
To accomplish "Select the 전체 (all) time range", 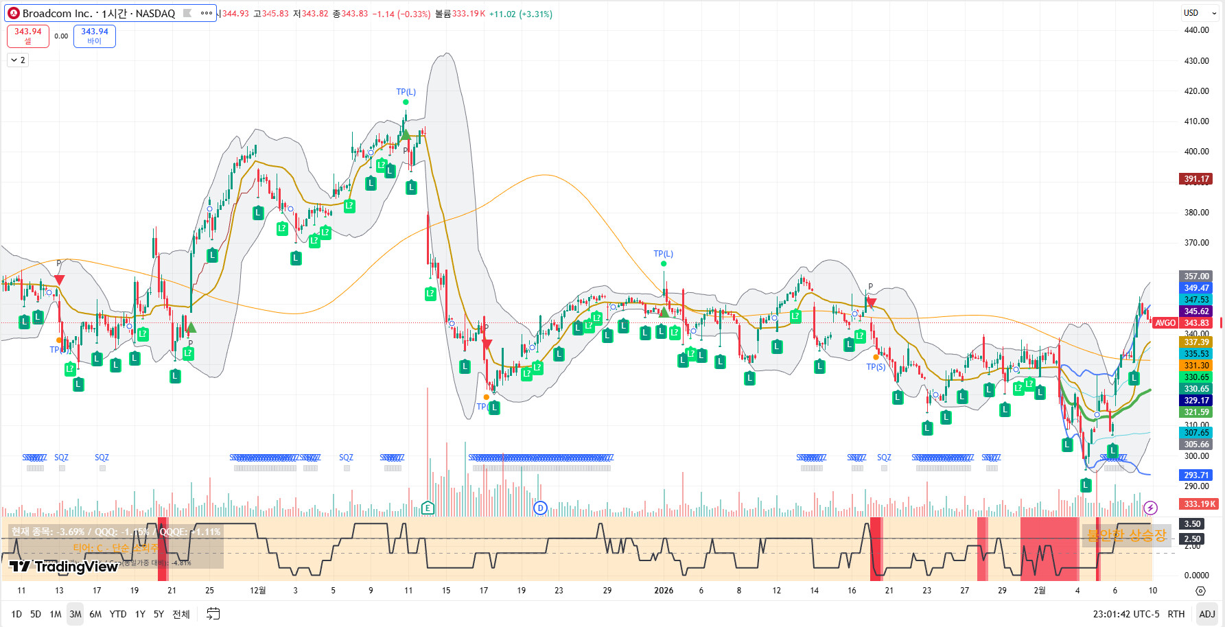I will (x=181, y=614).
